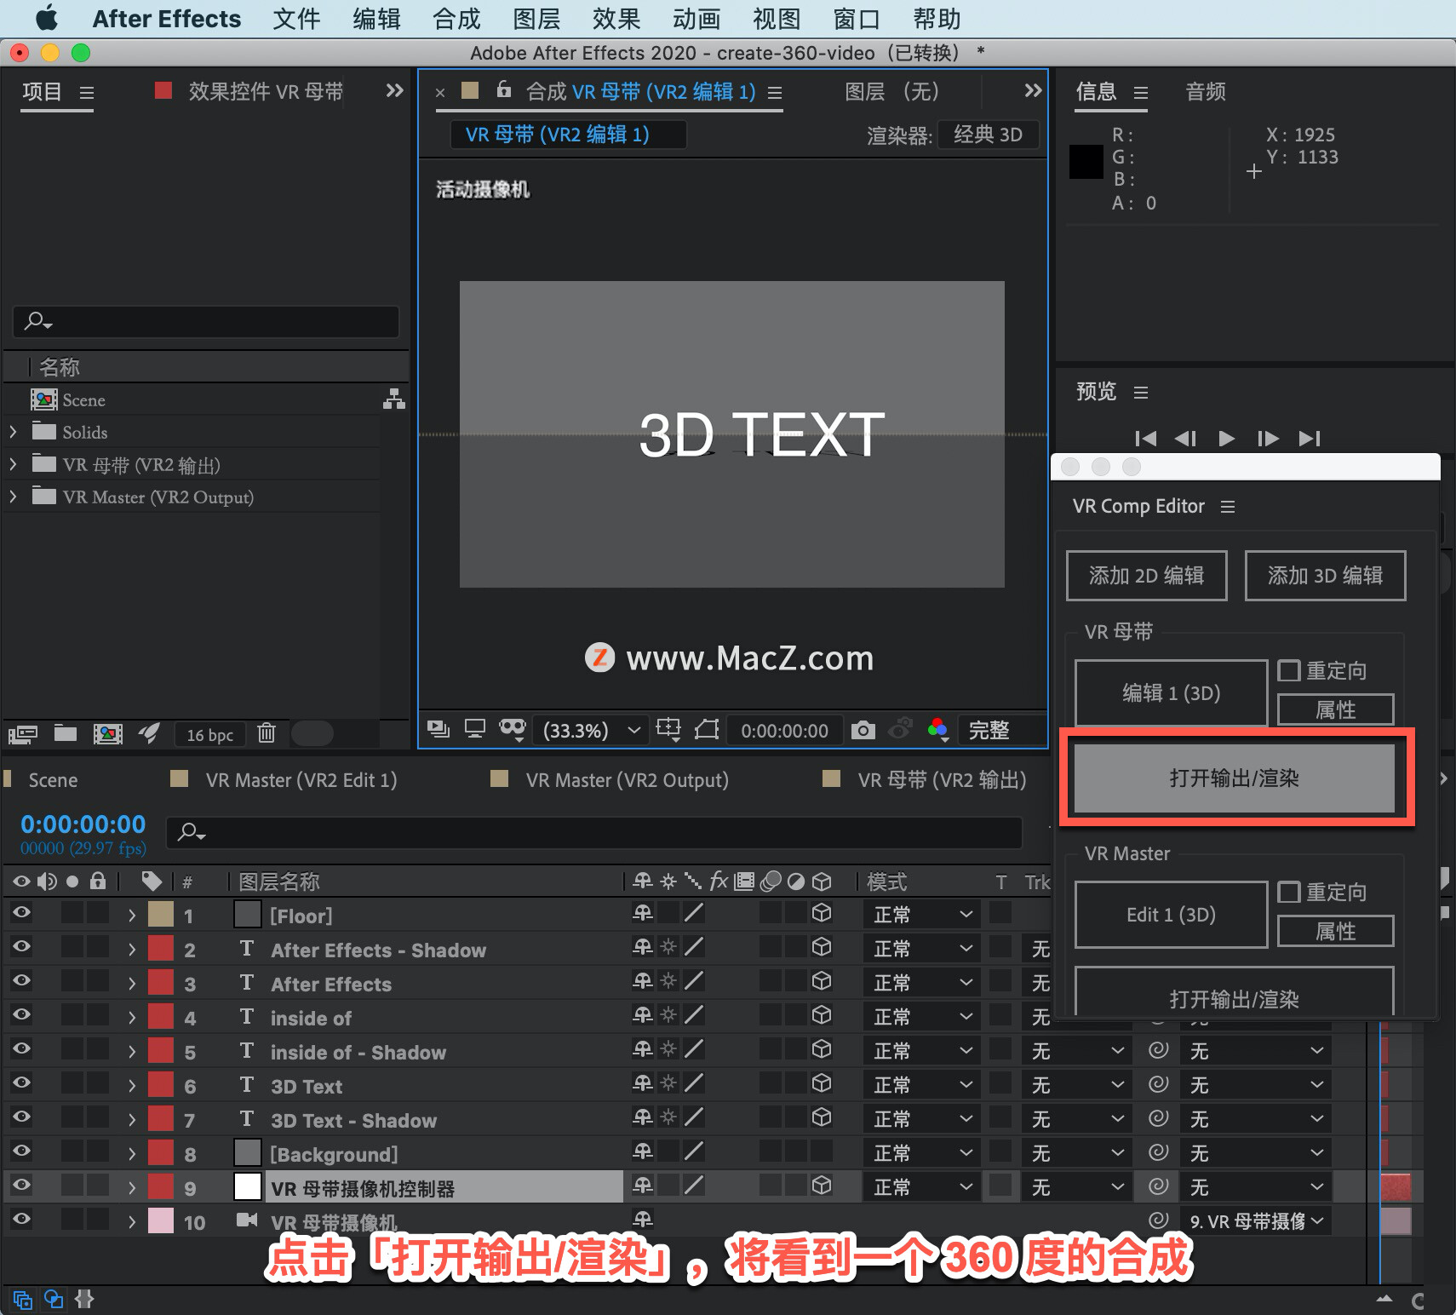Click the timeline layer search field
The width and height of the screenshot is (1456, 1315).
594,832
